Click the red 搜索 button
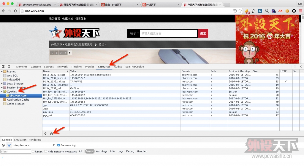The height and width of the screenshot is (166, 304). click(203, 33)
